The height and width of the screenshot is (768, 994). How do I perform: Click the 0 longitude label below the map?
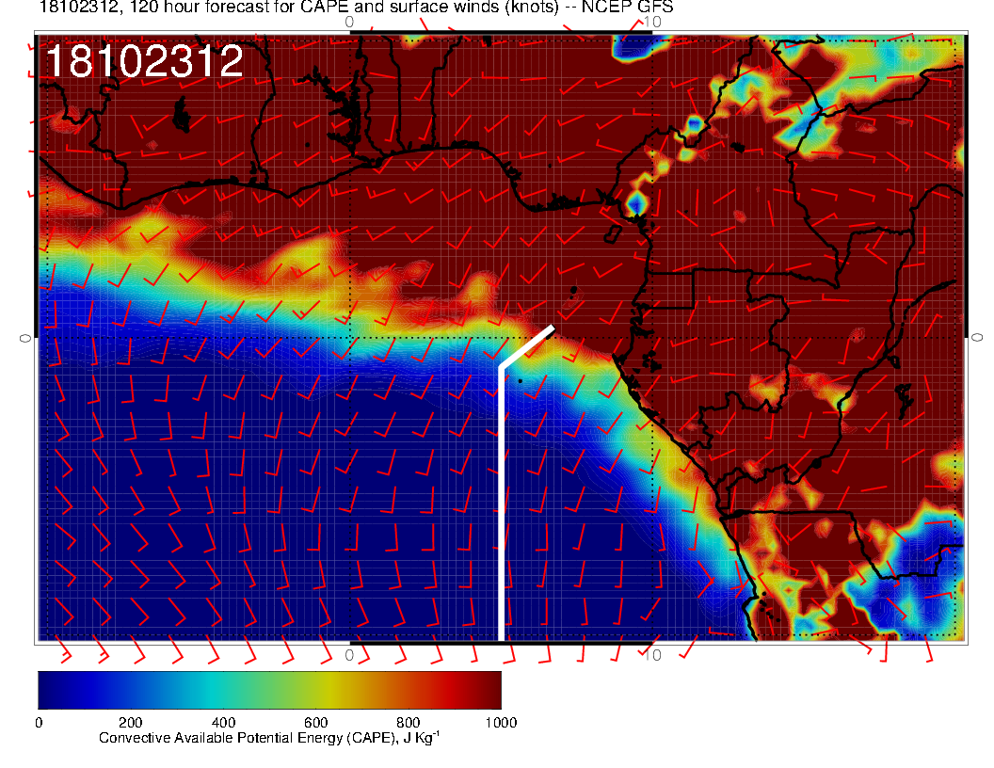point(349,654)
